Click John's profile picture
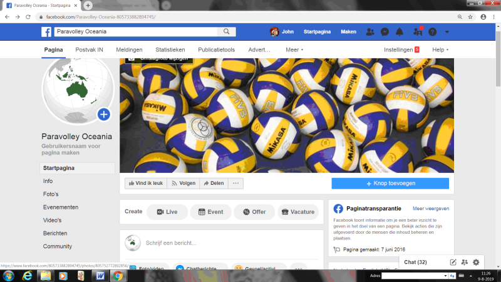This screenshot has width=501, height=282. [274, 32]
